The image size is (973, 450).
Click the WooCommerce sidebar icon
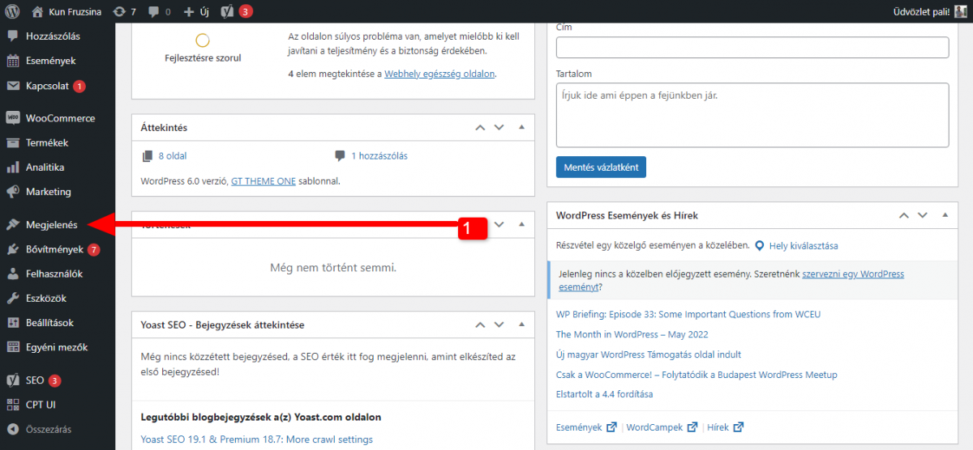12,118
